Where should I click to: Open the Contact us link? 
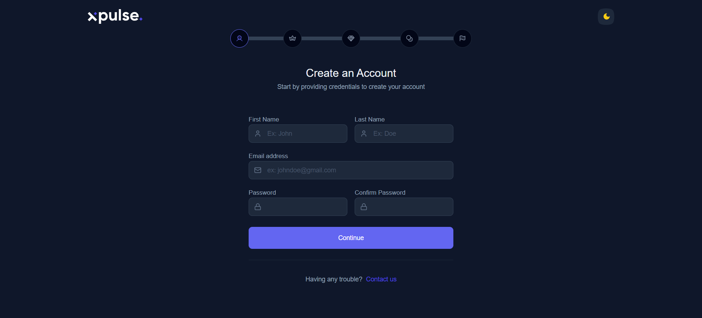pos(381,279)
